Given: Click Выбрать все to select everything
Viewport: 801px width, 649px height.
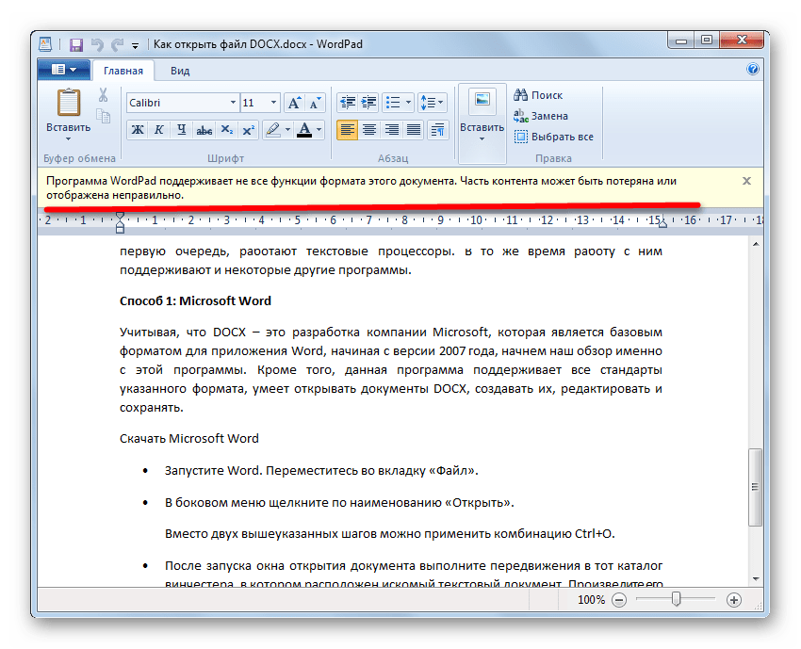Looking at the screenshot, I should 554,137.
